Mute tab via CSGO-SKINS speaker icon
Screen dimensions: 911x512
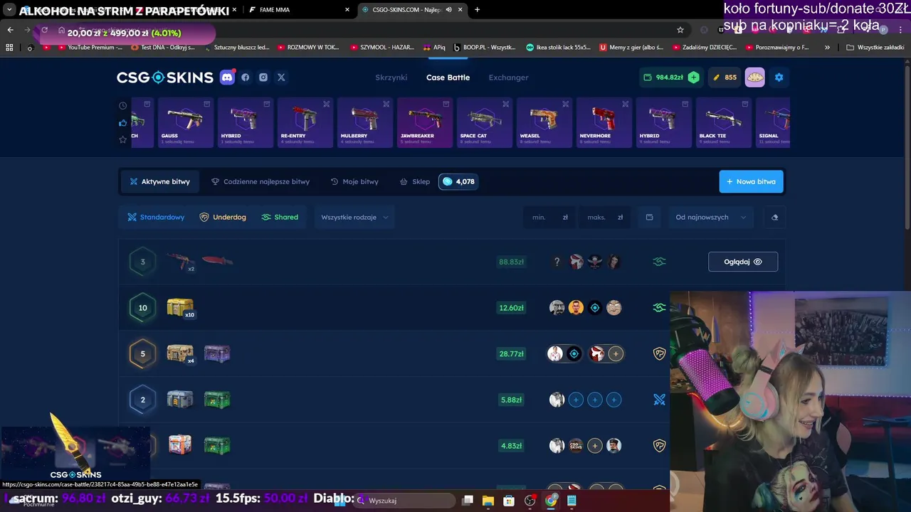(448, 10)
